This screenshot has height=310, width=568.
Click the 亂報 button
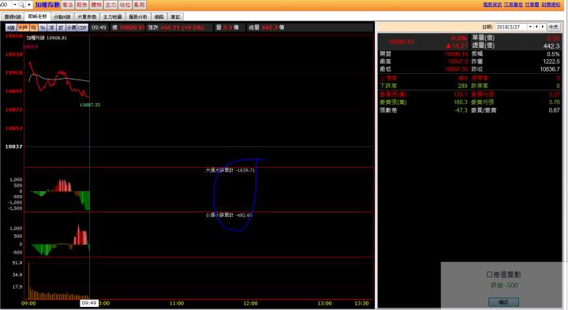click(139, 5)
